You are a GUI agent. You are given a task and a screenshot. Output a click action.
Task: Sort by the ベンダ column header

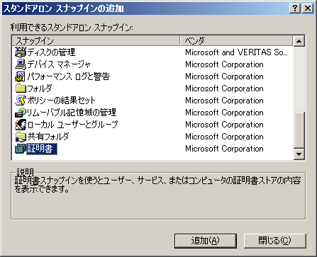236,41
